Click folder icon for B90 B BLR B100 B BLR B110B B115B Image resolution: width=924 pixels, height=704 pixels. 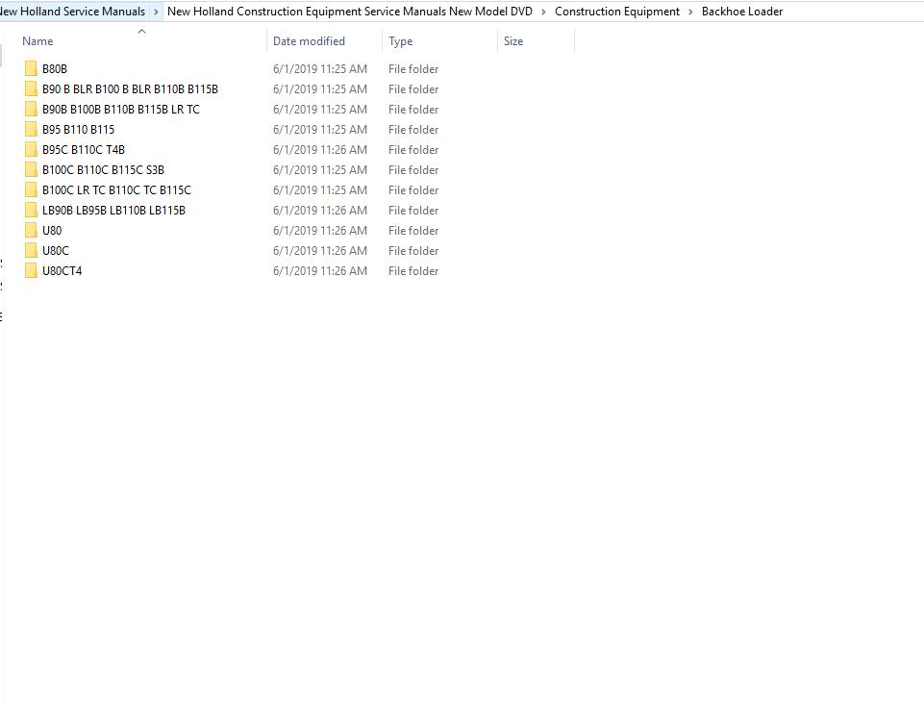31,89
